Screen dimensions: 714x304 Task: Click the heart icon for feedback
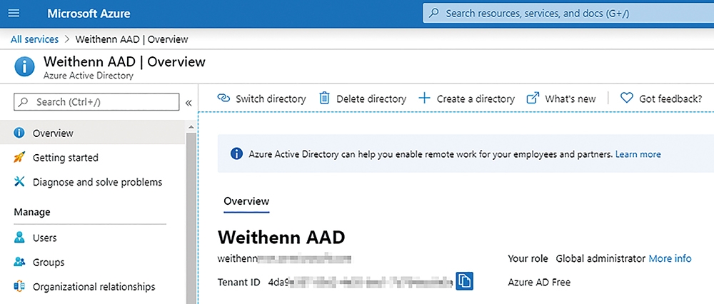tap(627, 98)
